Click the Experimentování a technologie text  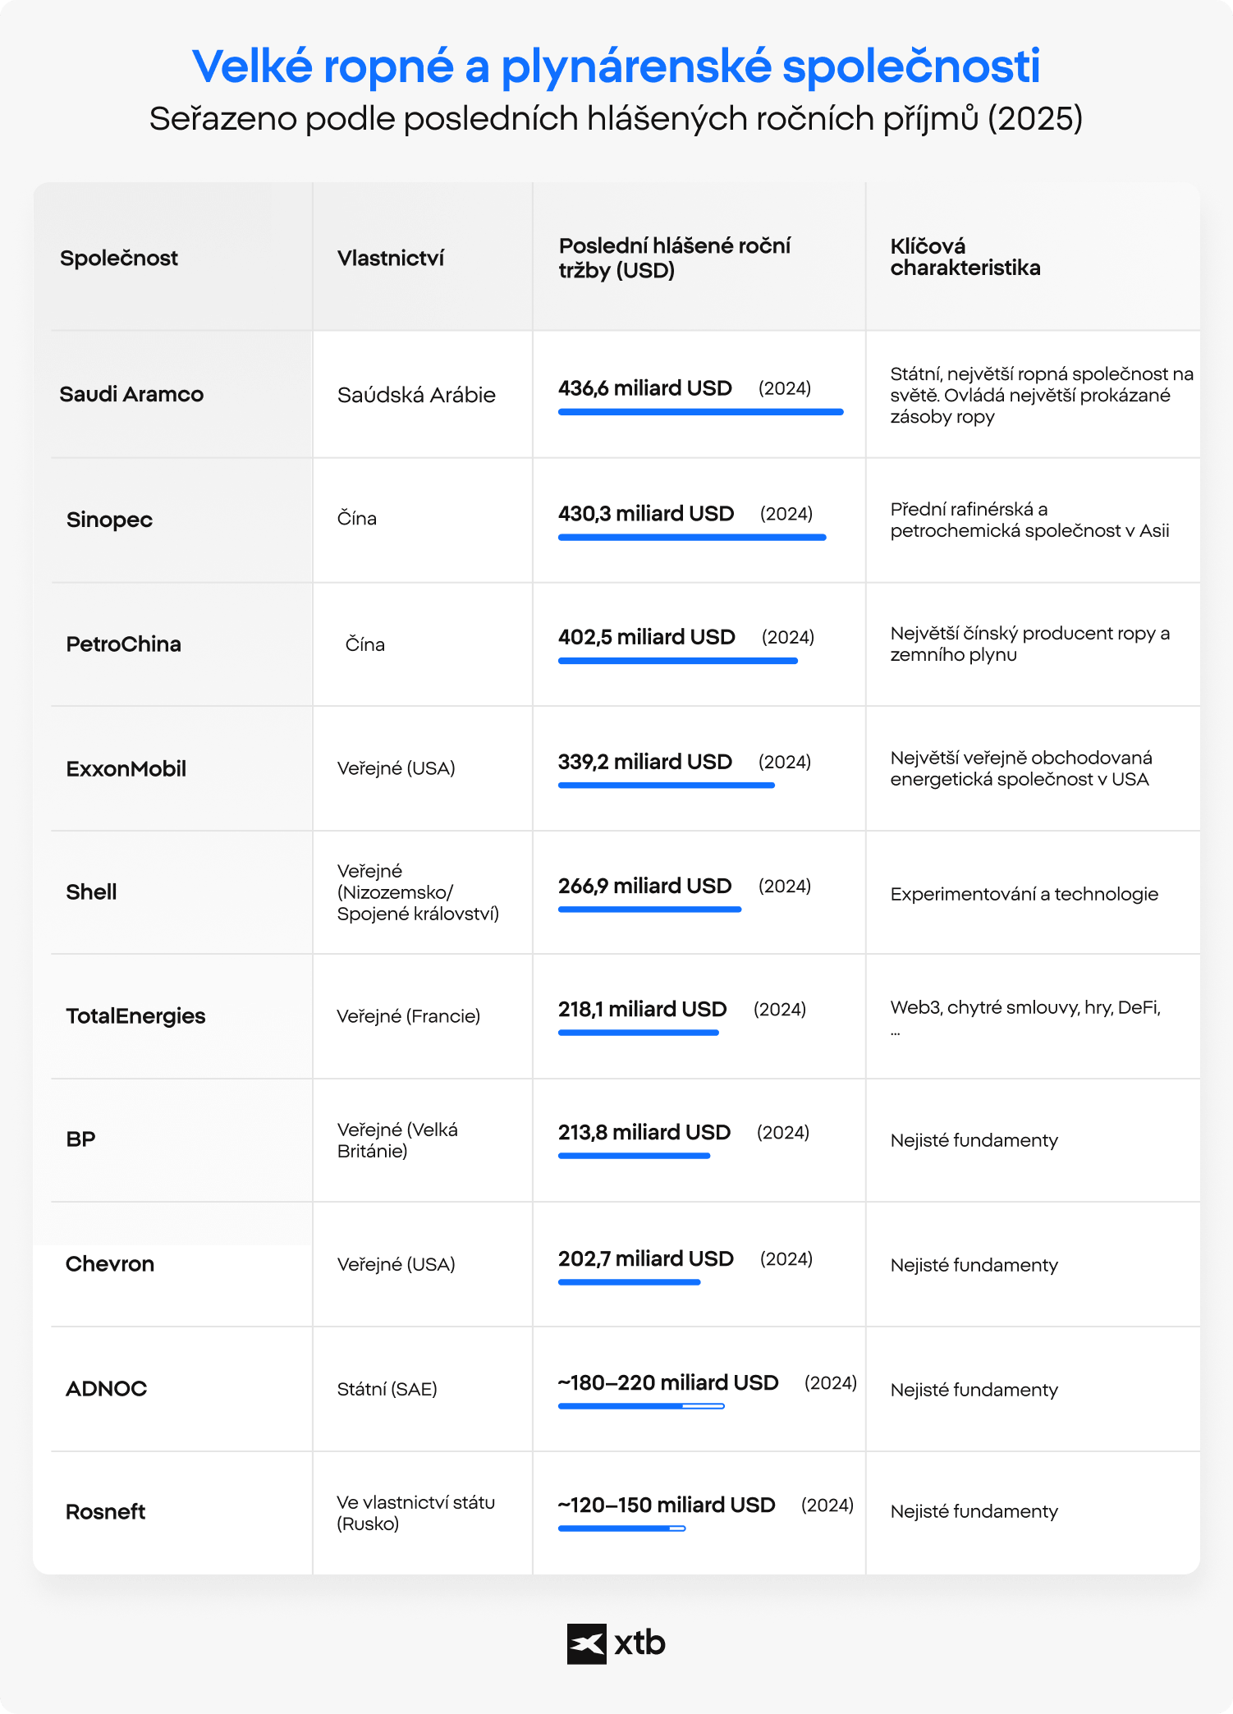pyautogui.click(x=1024, y=894)
